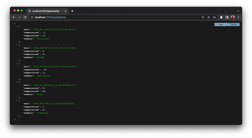The height and width of the screenshot is (138, 252).
Task: Click the date value starting 2023-06-24
Action: (x=54, y=48)
